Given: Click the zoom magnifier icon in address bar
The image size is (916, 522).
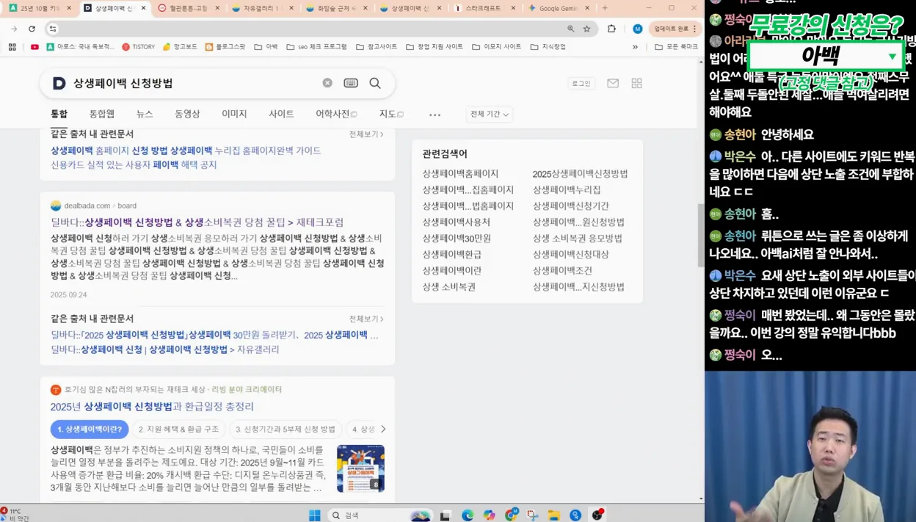Looking at the screenshot, I should (x=571, y=29).
